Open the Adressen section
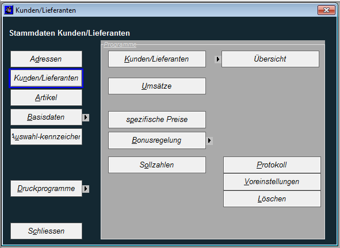This screenshot has height=248, width=340. pyautogui.click(x=46, y=59)
